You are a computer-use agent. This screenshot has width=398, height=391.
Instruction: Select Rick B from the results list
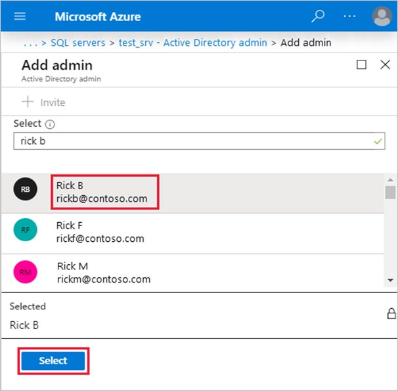(x=192, y=193)
